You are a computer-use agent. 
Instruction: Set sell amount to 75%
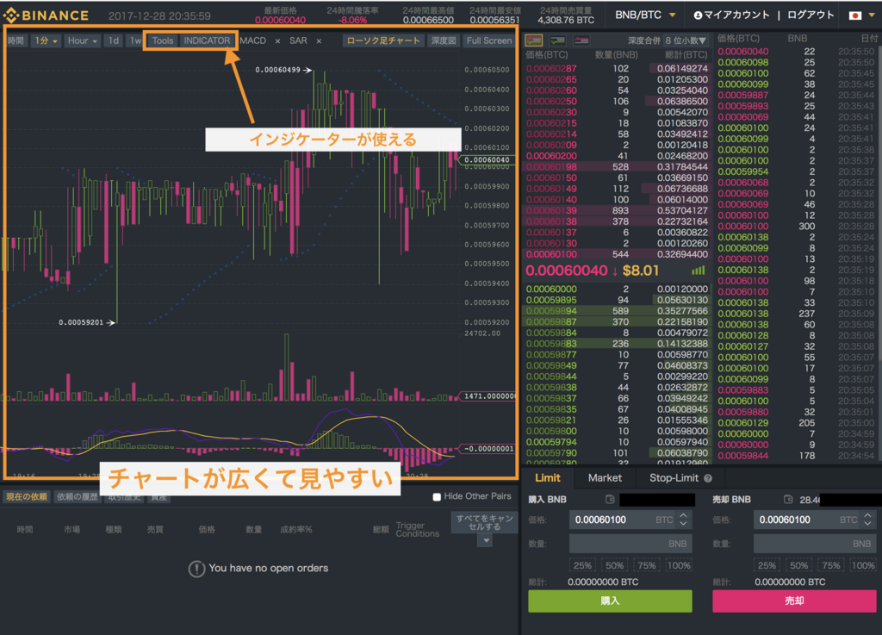pyautogui.click(x=831, y=565)
